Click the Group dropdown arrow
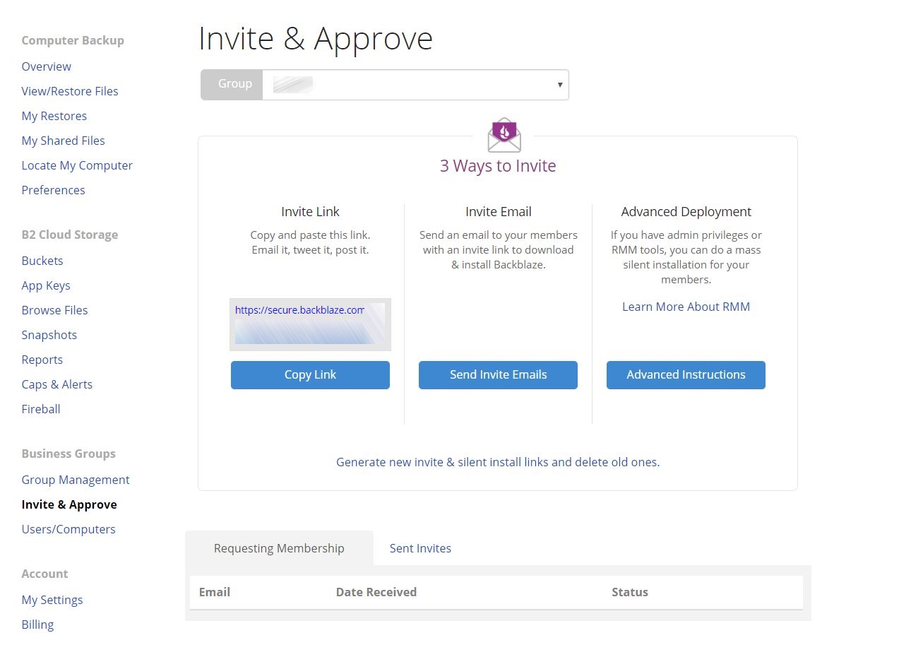The image size is (899, 645). click(x=560, y=85)
